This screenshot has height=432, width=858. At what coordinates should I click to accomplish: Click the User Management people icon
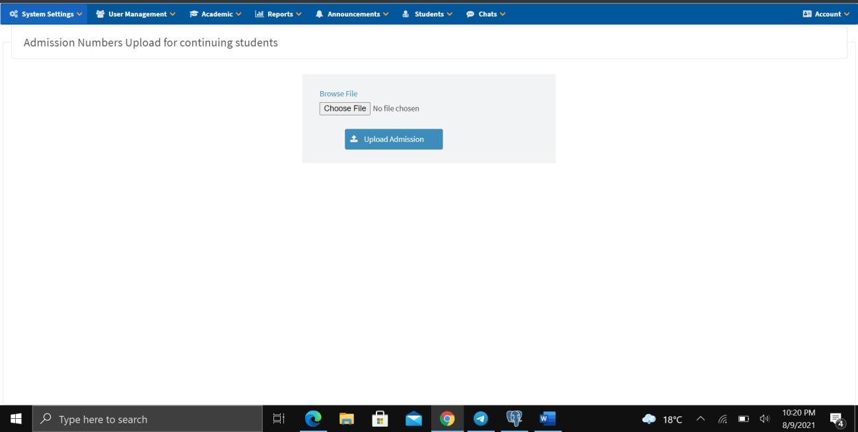100,14
